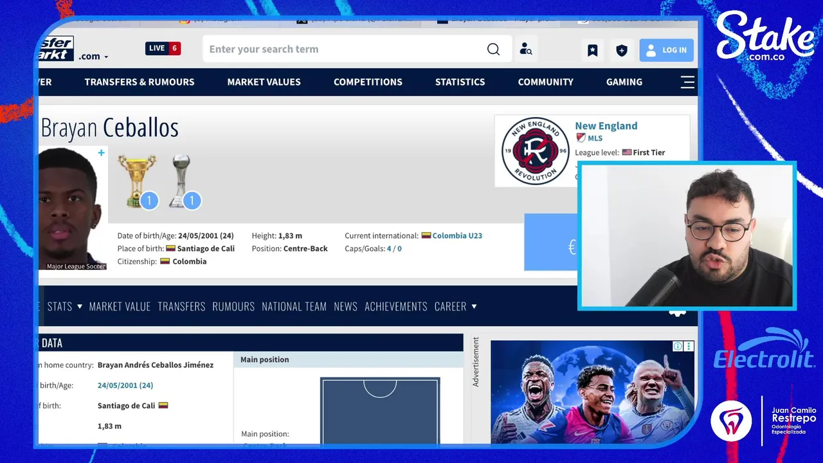Click the Transfermarkt logo
This screenshot has height=463, width=823.
tap(56, 49)
